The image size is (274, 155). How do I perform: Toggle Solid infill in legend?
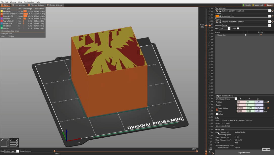click(5, 18)
